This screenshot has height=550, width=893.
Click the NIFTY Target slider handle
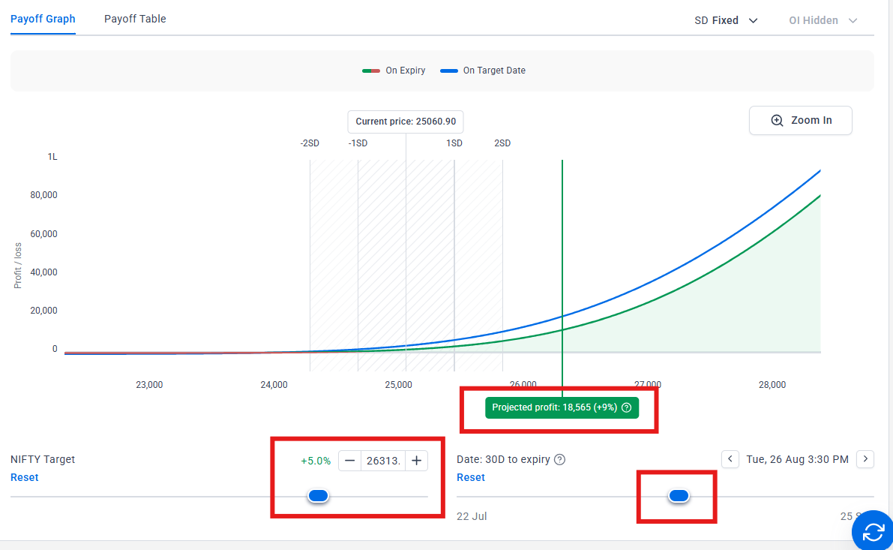coord(319,495)
